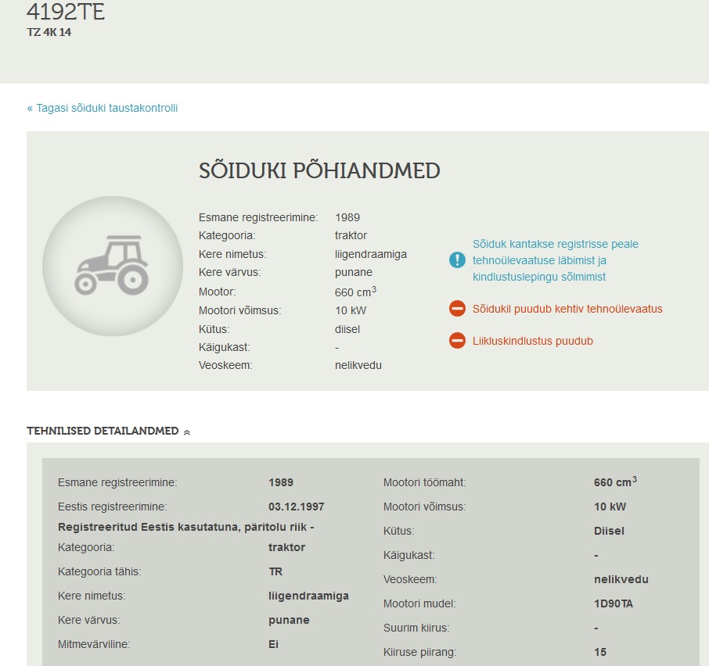Click the Kiiruse piirang value 15
The height and width of the screenshot is (666, 709).
(600, 652)
